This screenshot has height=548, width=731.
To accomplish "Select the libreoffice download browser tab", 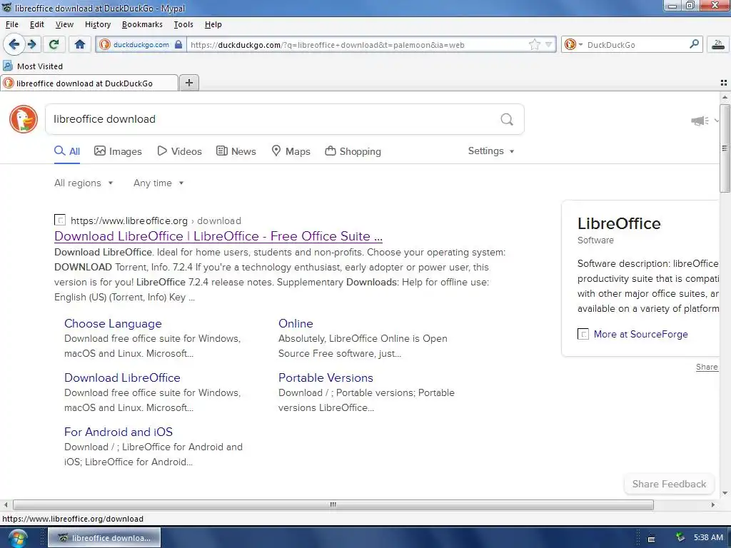I will point(89,83).
